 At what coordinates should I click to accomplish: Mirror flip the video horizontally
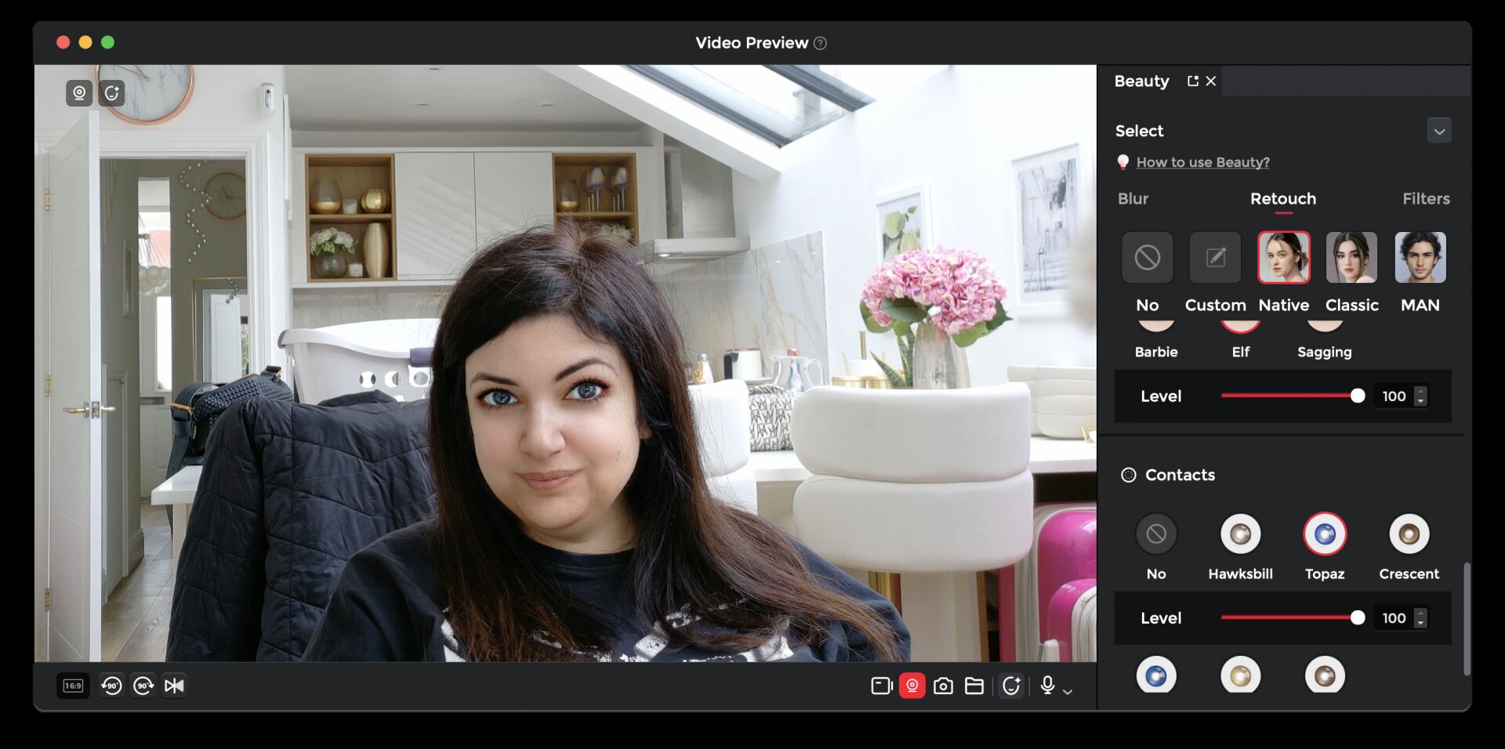[174, 686]
